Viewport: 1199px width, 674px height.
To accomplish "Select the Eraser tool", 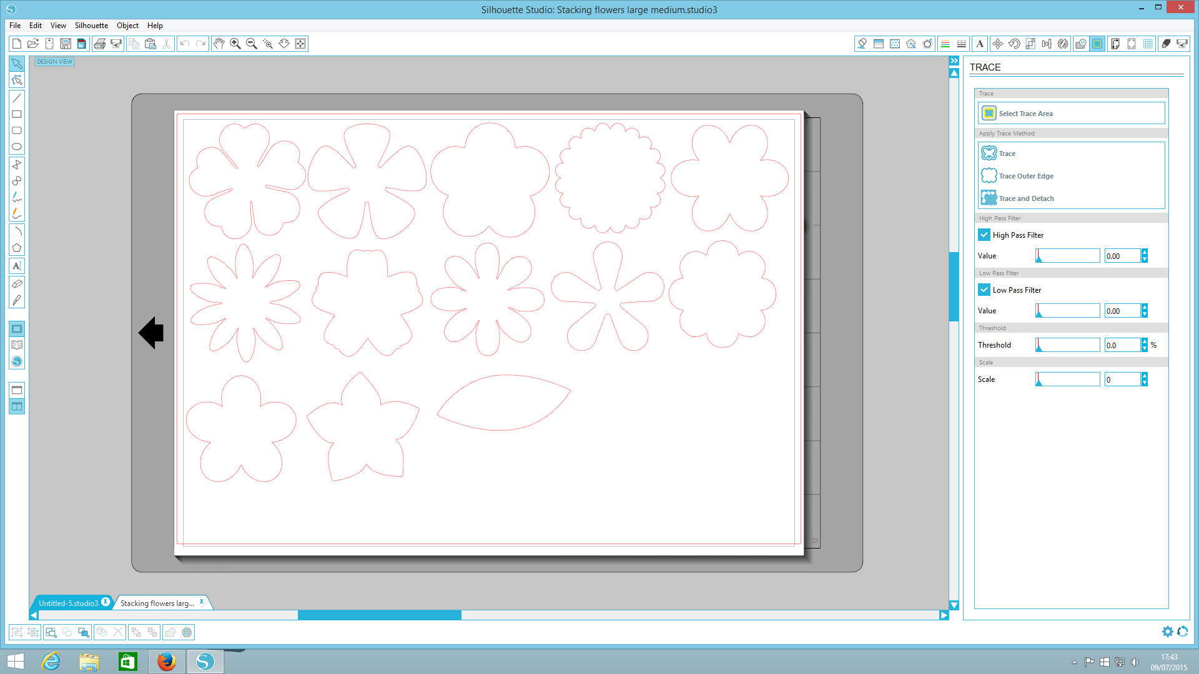I will (x=16, y=283).
